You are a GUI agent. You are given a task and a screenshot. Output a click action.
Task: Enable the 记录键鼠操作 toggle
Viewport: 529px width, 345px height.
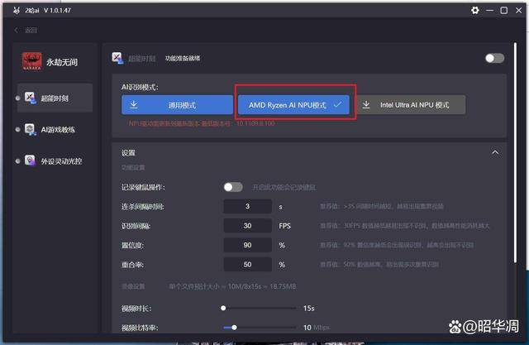pyautogui.click(x=233, y=187)
